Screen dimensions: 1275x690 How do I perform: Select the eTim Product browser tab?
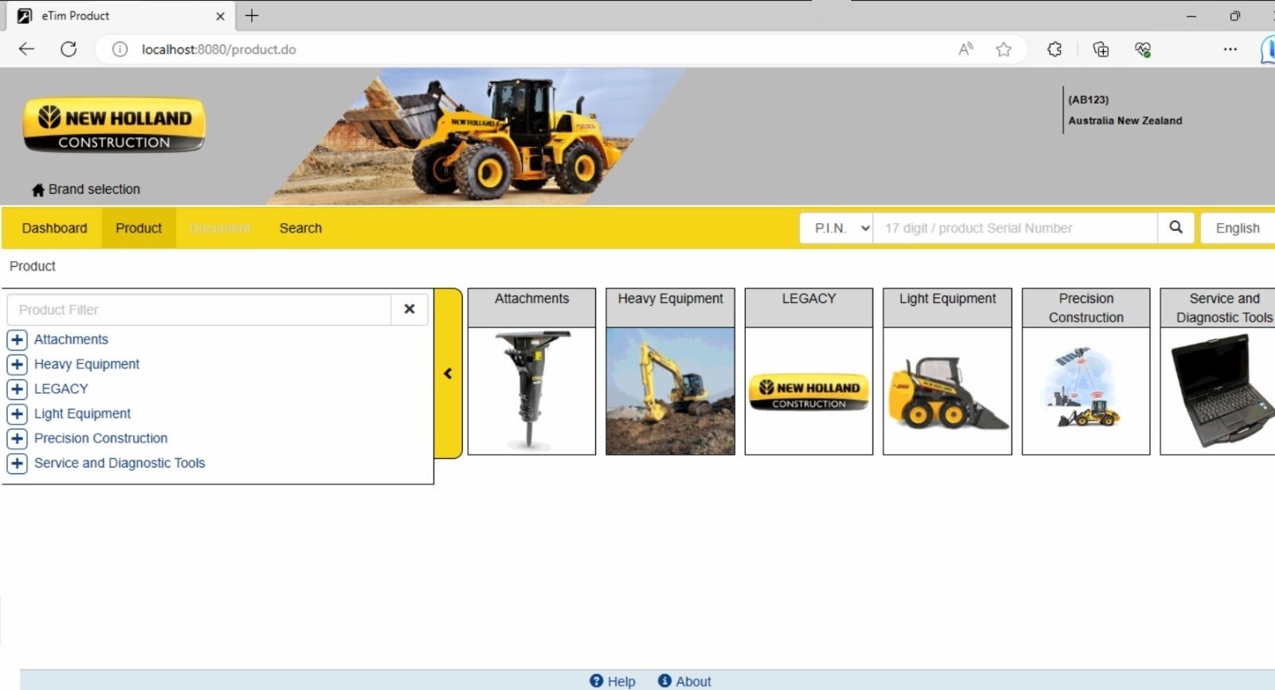pyautogui.click(x=120, y=16)
